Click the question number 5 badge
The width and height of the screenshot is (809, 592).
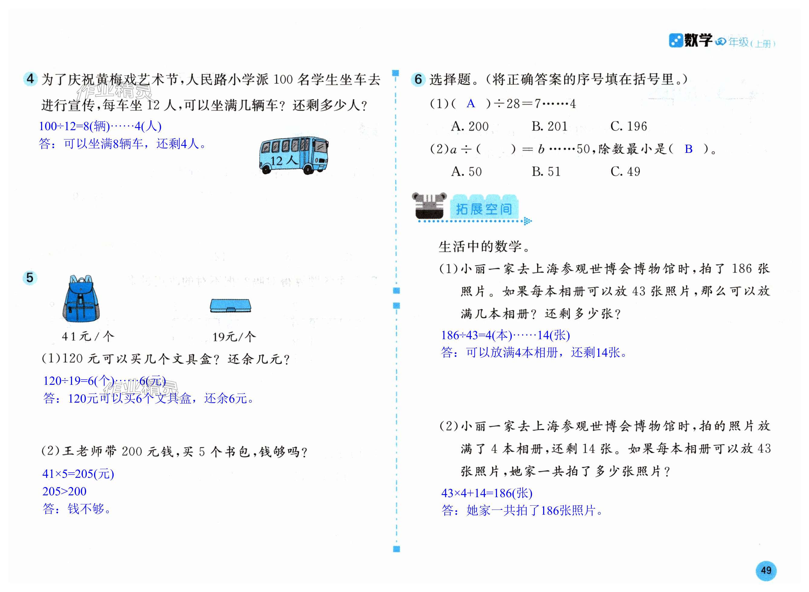(30, 278)
